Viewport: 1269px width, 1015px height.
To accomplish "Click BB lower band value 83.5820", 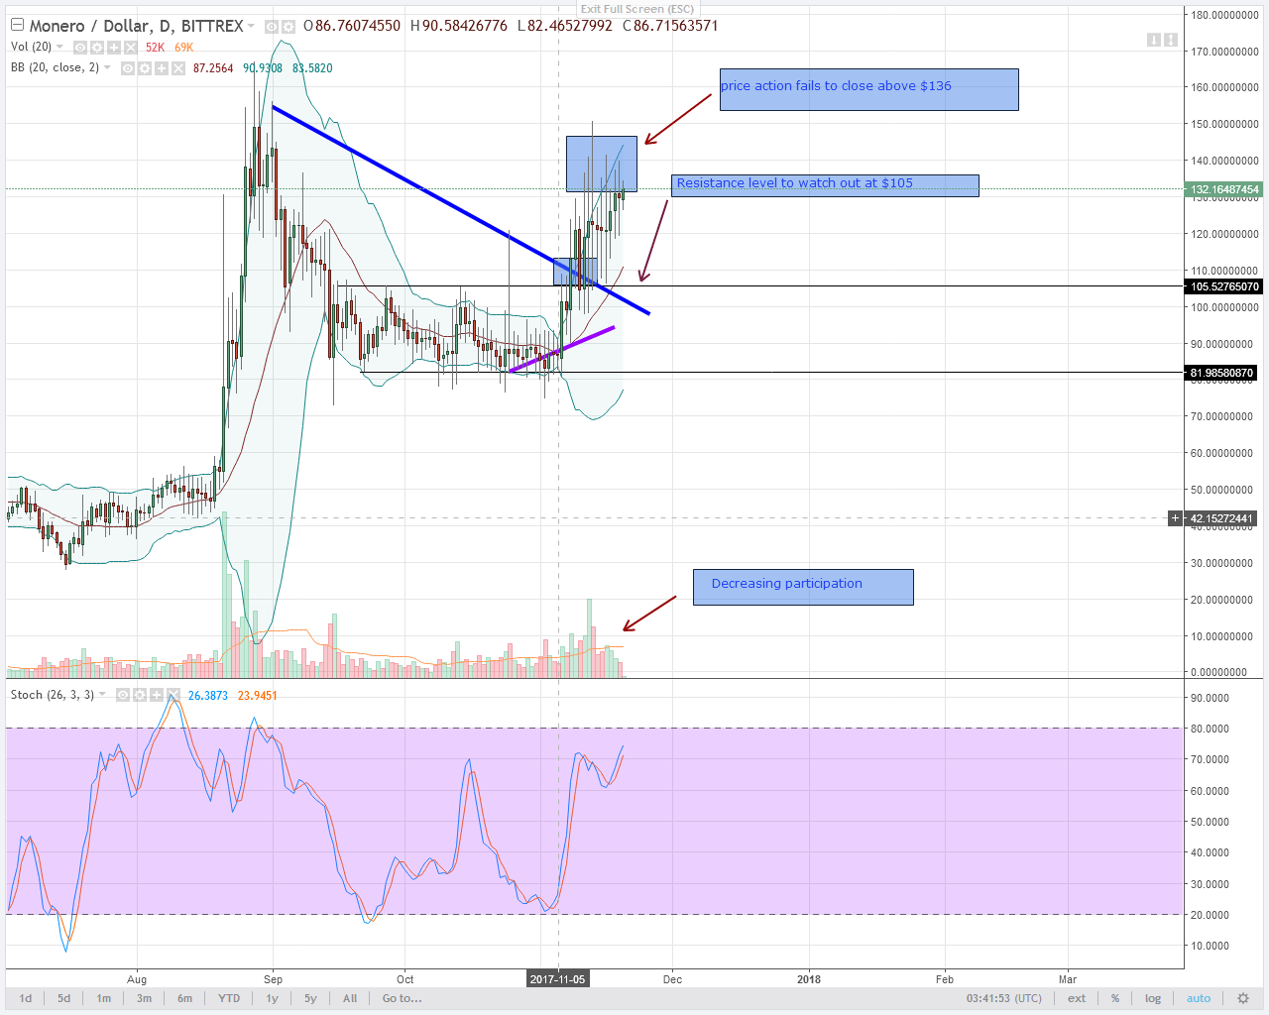I will [x=312, y=68].
